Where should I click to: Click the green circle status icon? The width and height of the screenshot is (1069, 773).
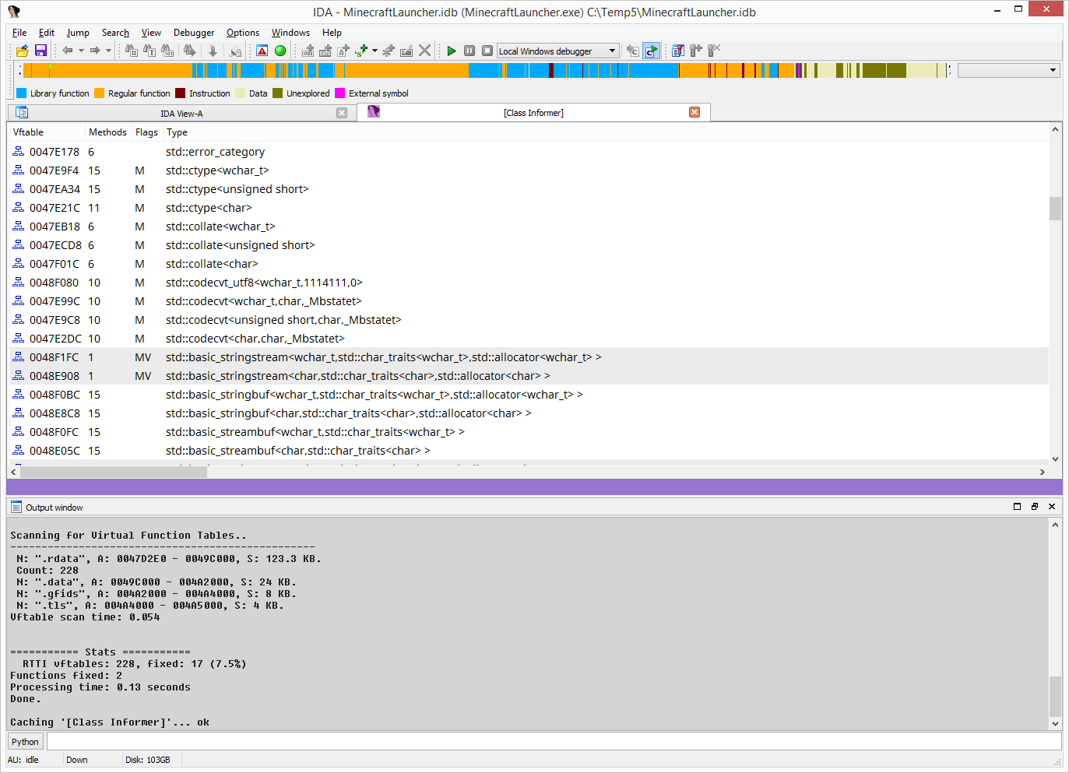click(x=280, y=51)
